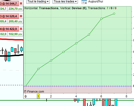This screenshot has width=134, height=106.
Task: Click the x-axis label '4'
Action: pyautogui.click(x=76, y=96)
